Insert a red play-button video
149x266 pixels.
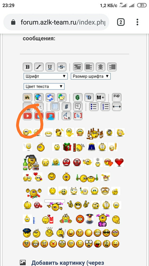coord(27,116)
